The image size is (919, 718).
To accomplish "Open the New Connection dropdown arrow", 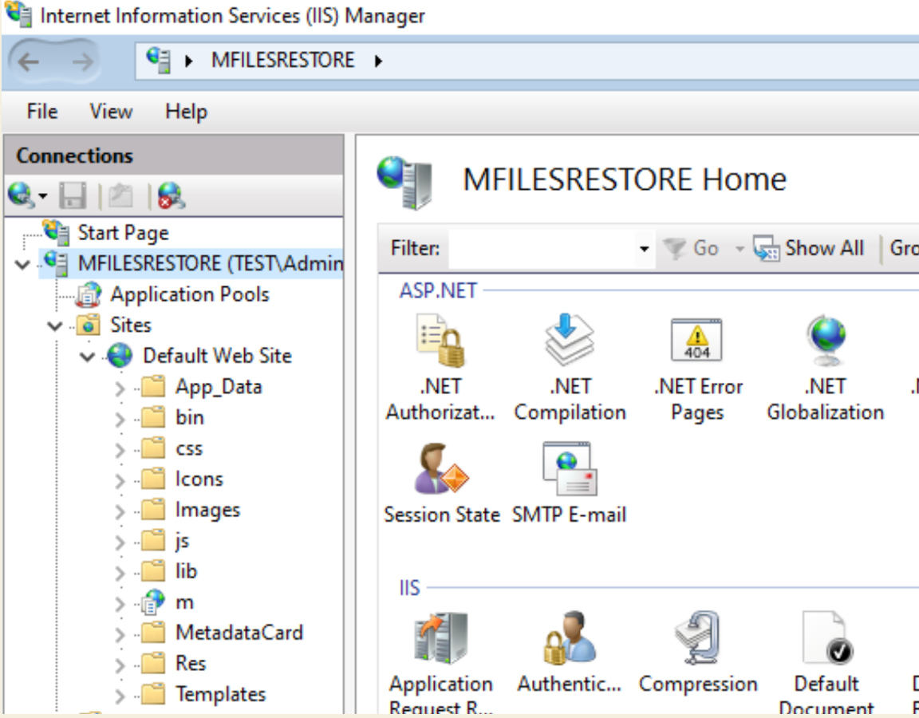I will tap(43, 195).
